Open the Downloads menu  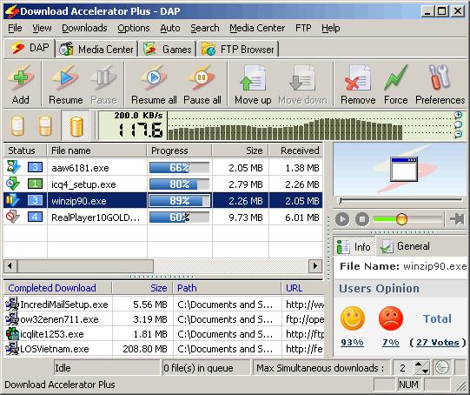(x=84, y=28)
